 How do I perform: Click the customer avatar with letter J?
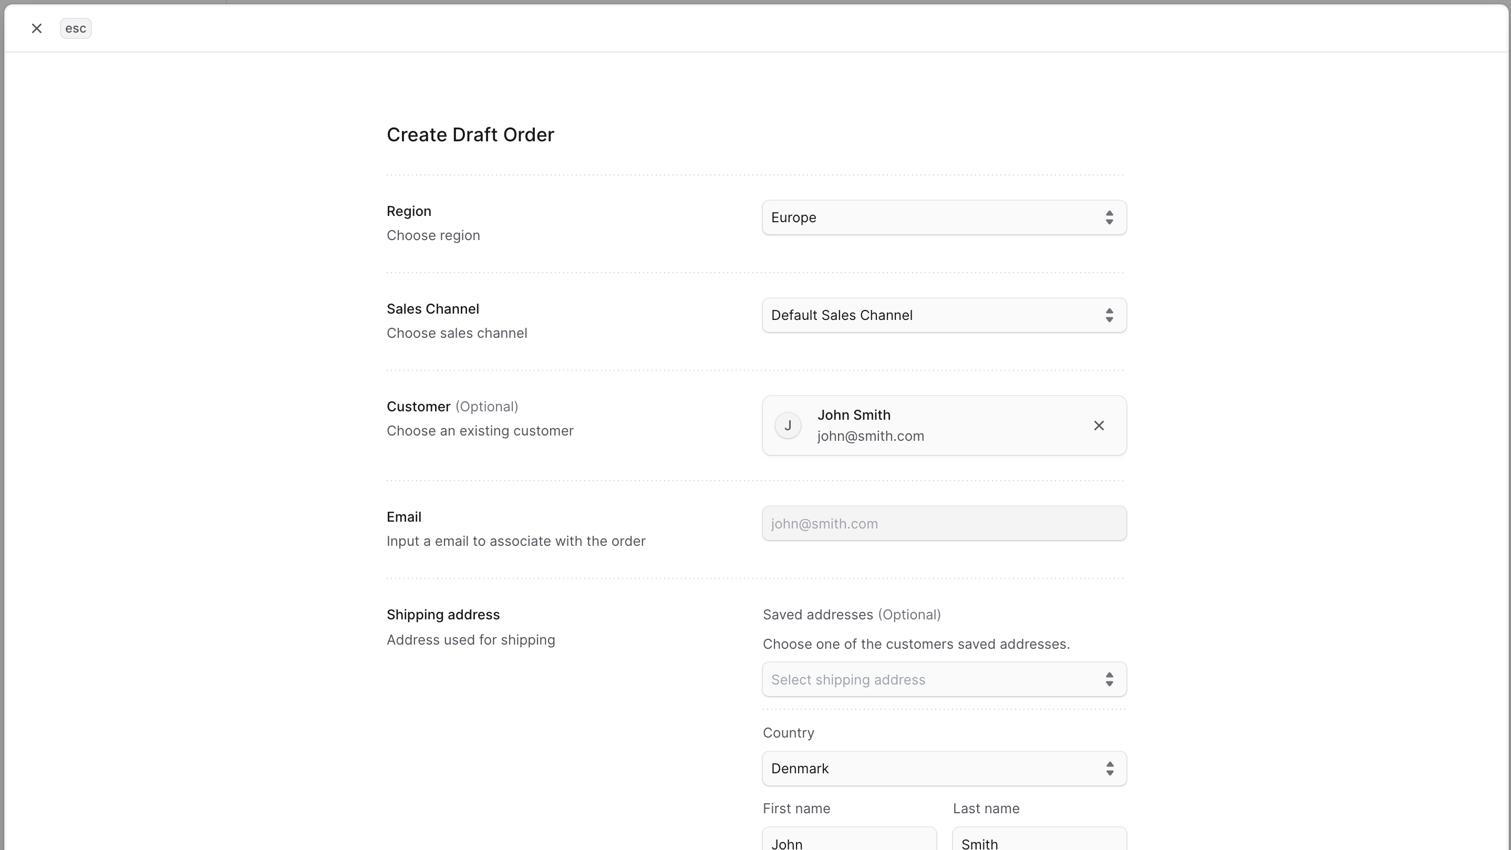(x=787, y=426)
